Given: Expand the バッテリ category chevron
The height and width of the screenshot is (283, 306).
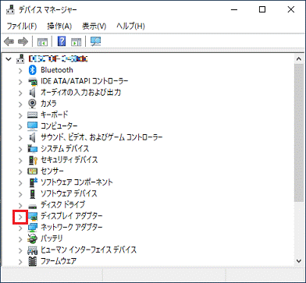Looking at the screenshot, I should click(x=20, y=239).
